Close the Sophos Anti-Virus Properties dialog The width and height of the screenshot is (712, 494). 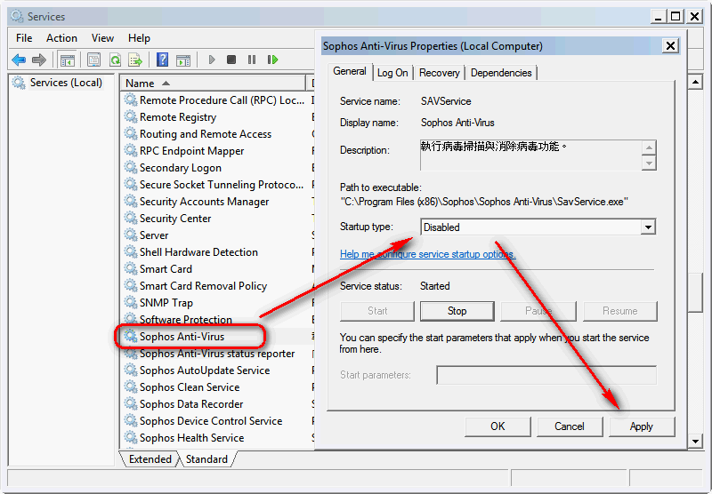click(x=671, y=46)
